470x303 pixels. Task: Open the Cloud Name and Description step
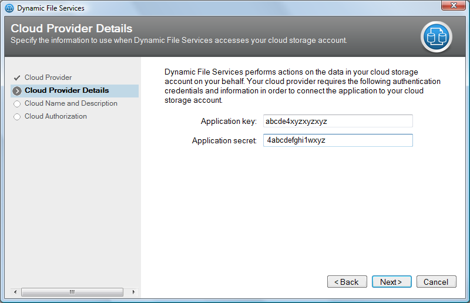coord(70,103)
